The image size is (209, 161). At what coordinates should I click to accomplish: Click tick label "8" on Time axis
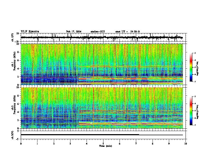pyautogui.click(x=153, y=144)
